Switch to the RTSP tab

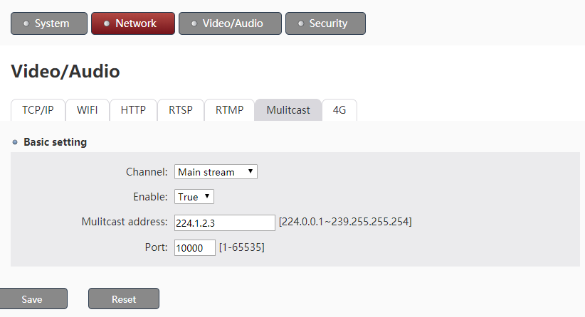(x=181, y=110)
